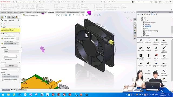Confirm Route Properties with the green checkmark
This screenshot has height=97, width=173.
(2, 23)
